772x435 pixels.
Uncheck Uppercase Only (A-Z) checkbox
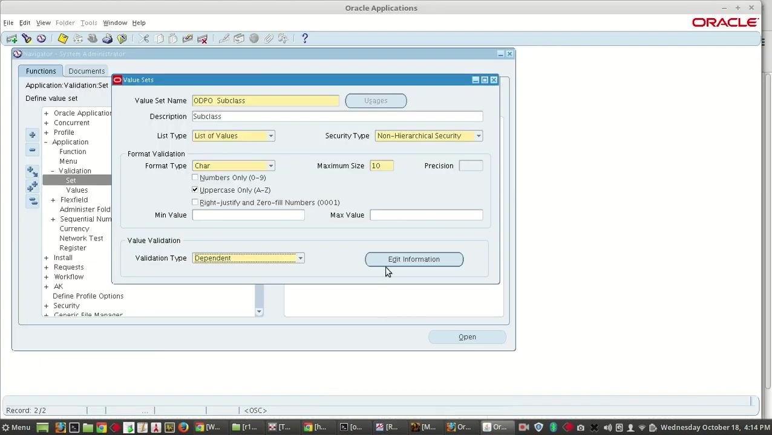pyautogui.click(x=195, y=190)
